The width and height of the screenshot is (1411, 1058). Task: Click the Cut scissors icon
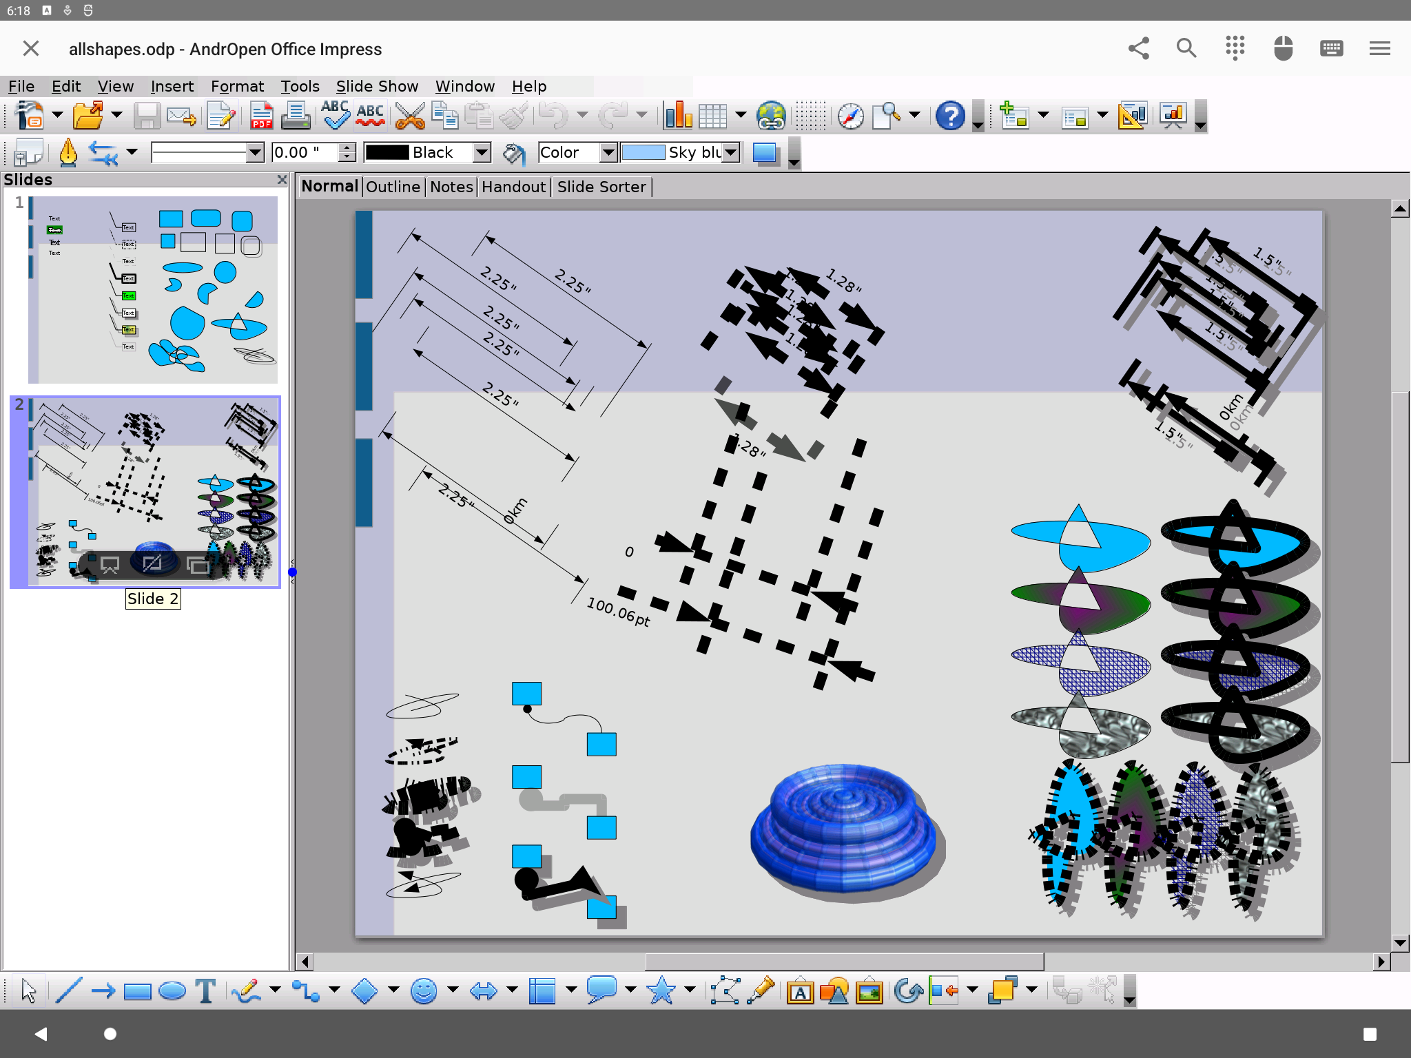[x=410, y=116]
